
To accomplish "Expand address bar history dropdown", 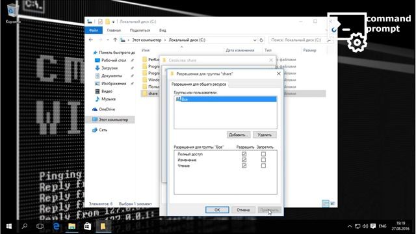I will tap(255, 40).
